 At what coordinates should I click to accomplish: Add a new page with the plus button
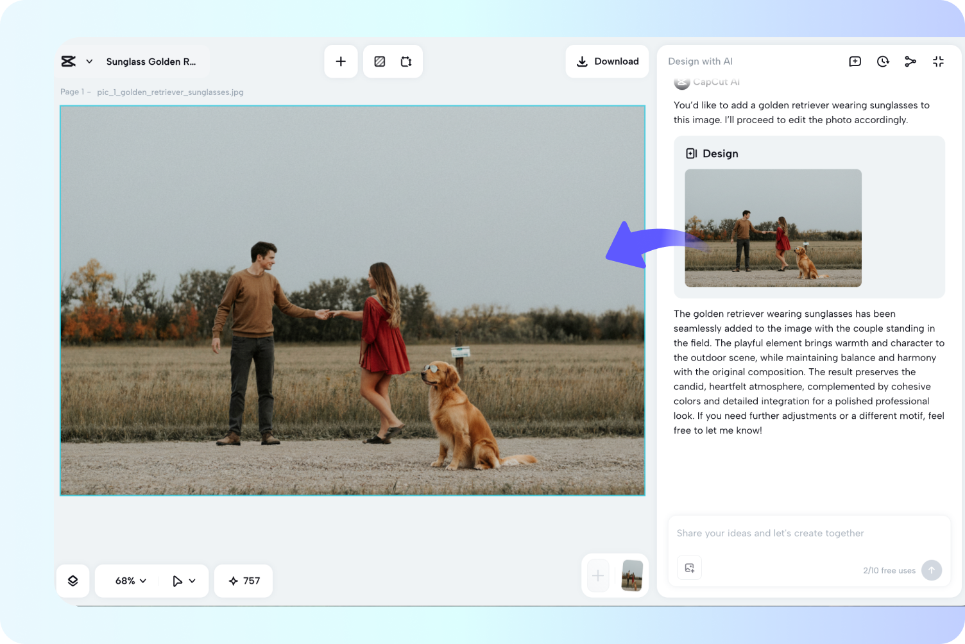(597, 575)
